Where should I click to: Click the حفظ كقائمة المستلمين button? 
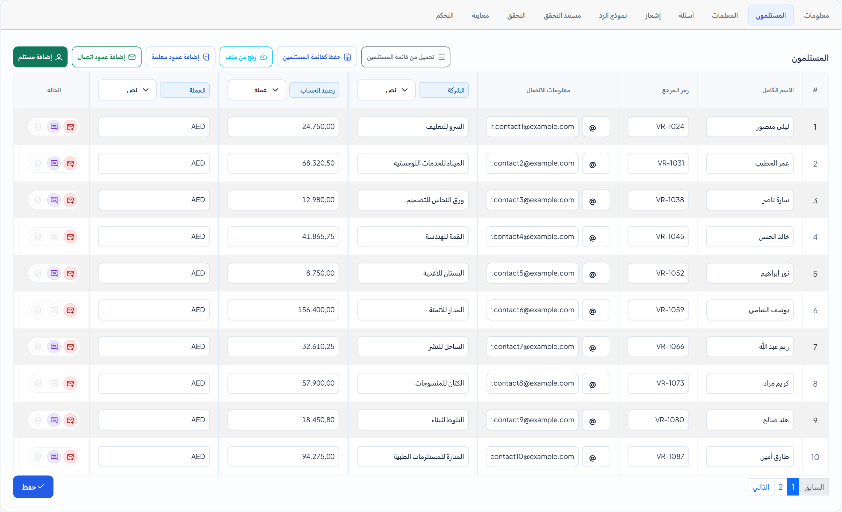click(317, 57)
